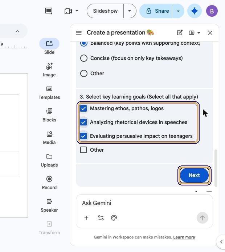Check the Other learning goal checkbox
This screenshot has width=225, height=252.
coord(83,150)
